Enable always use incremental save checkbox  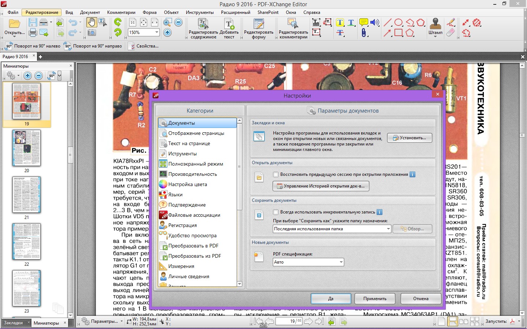[276, 212]
